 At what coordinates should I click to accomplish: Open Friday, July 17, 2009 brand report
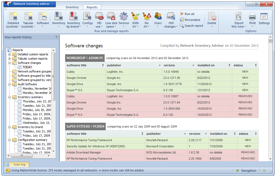tap(36, 136)
